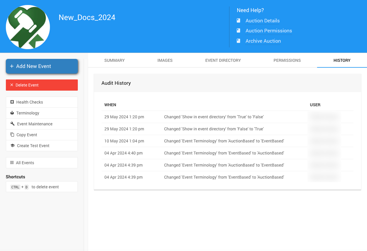Open the Permissions tab
The width and height of the screenshot is (367, 251).
[287, 60]
